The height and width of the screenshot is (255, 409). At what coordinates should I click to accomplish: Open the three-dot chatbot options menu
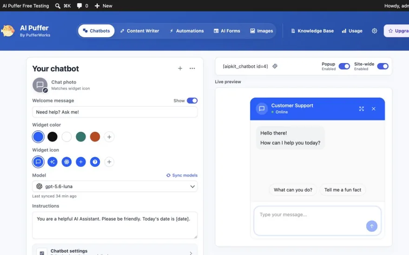pos(192,68)
